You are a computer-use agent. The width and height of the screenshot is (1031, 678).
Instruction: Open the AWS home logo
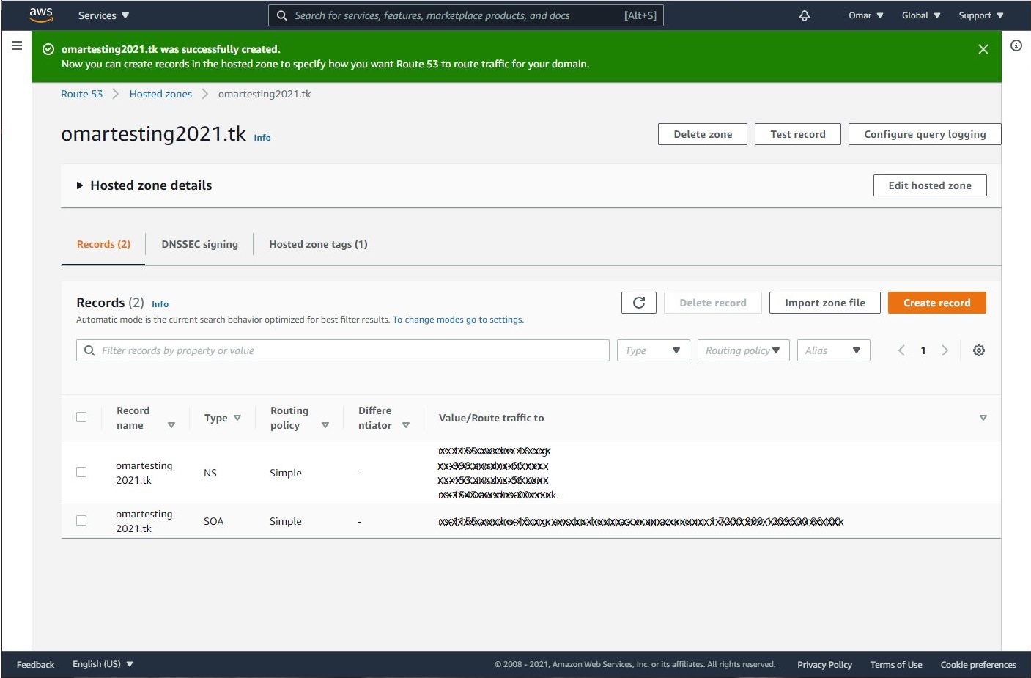(41, 15)
